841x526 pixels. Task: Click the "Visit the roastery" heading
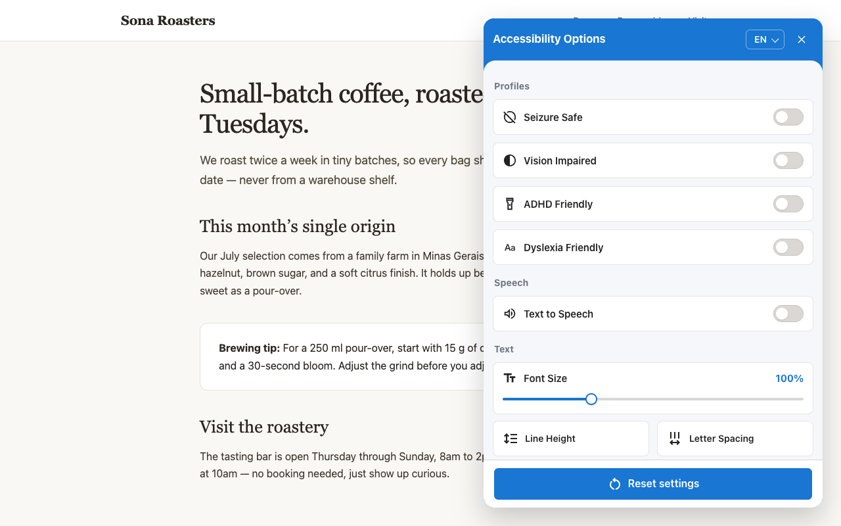pos(264,427)
